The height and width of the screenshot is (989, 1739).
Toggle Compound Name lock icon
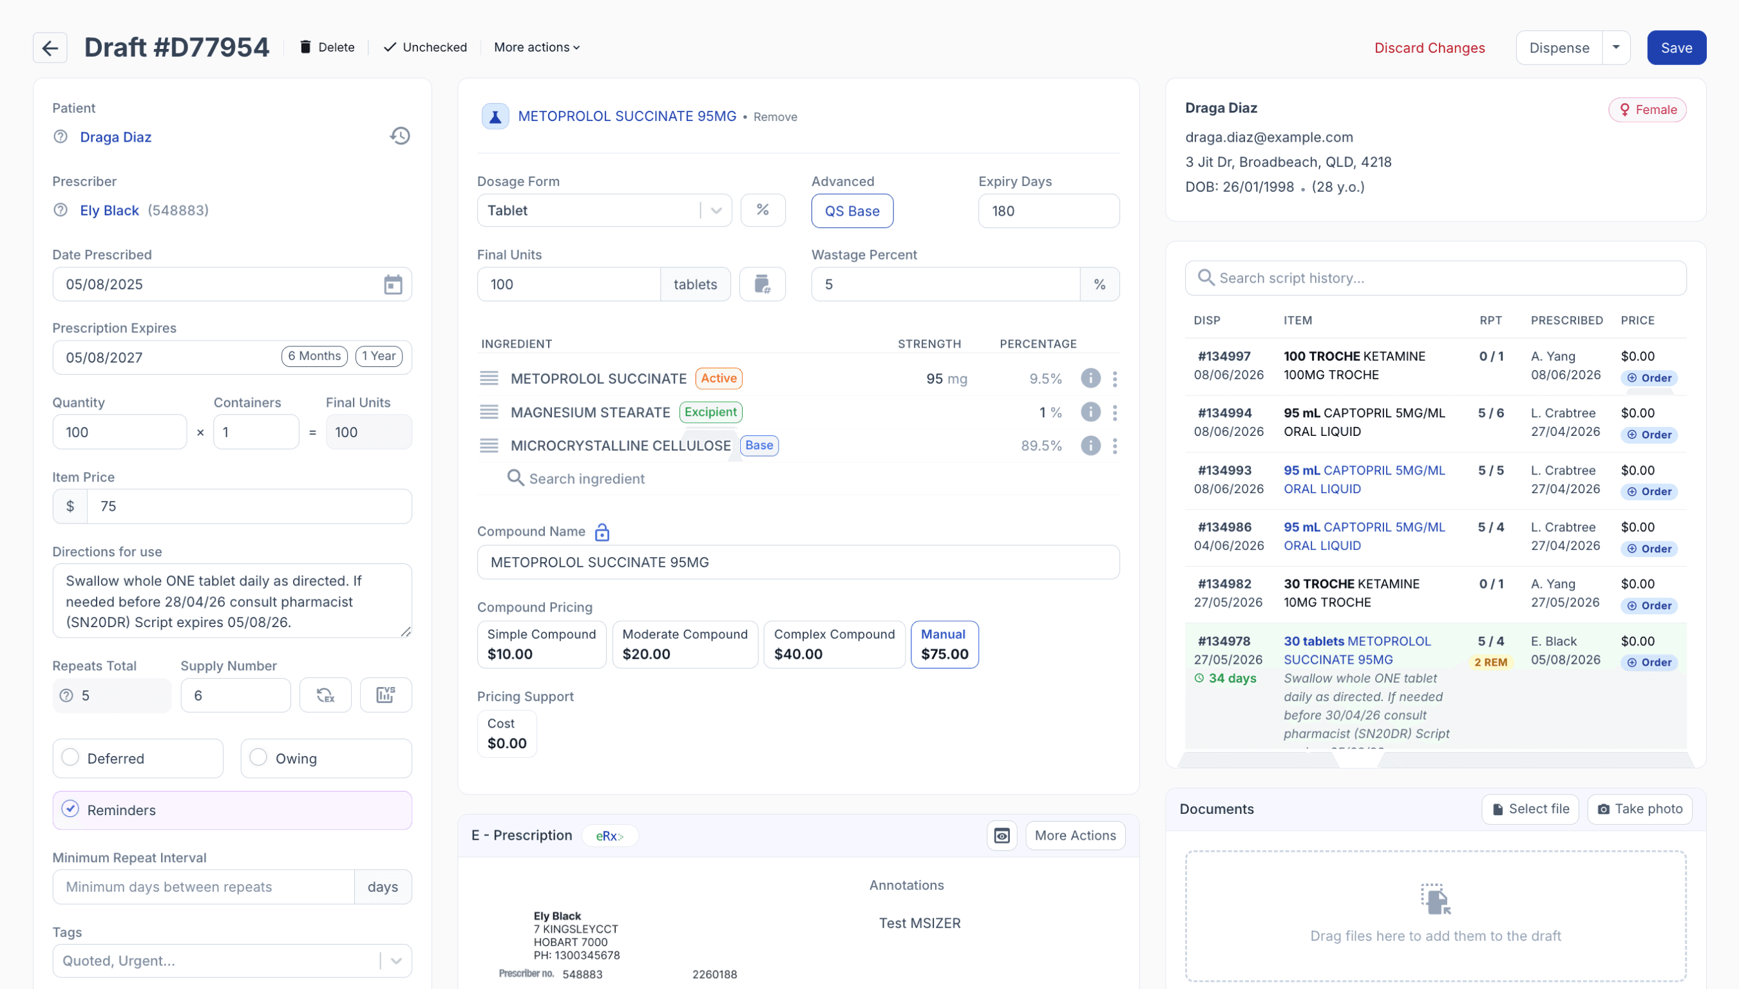click(602, 532)
